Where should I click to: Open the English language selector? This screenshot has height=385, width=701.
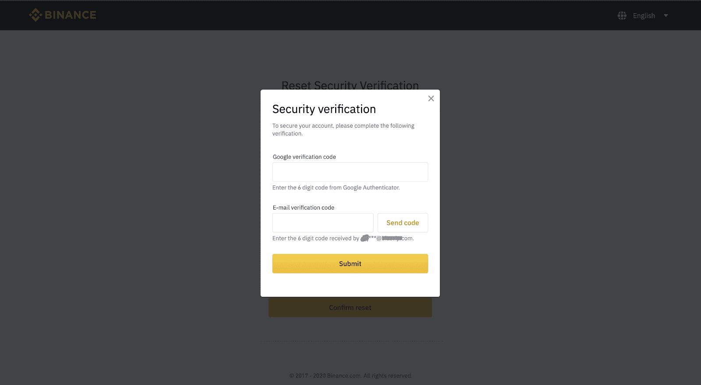[644, 16]
